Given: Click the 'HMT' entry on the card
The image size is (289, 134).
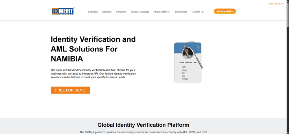Looking at the screenshot, I should pos(184,67).
